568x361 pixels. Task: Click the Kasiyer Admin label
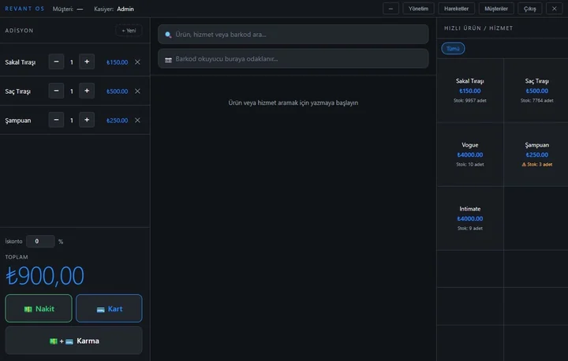[x=114, y=9]
